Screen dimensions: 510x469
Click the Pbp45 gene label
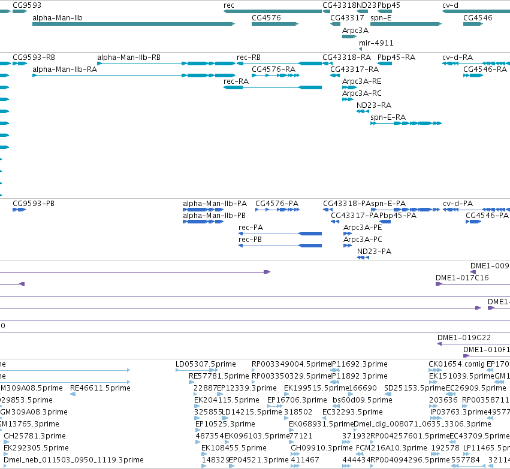tap(389, 5)
